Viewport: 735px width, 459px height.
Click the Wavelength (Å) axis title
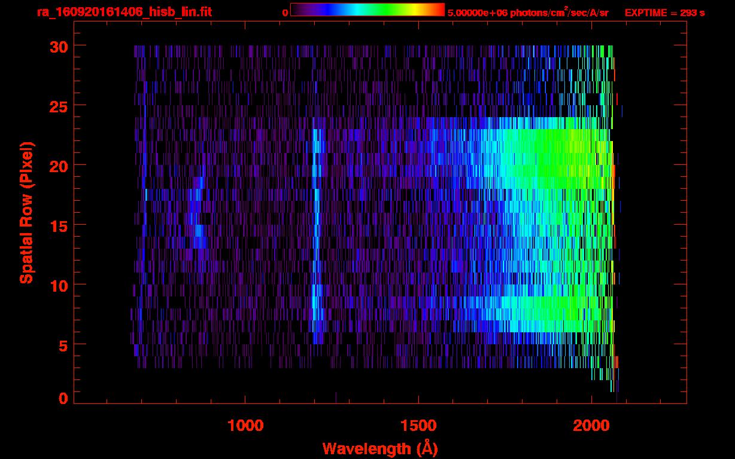380,448
